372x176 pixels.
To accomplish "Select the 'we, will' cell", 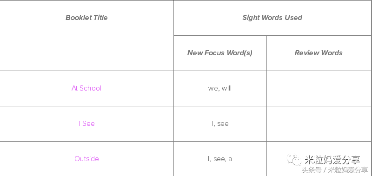I will pos(220,88).
